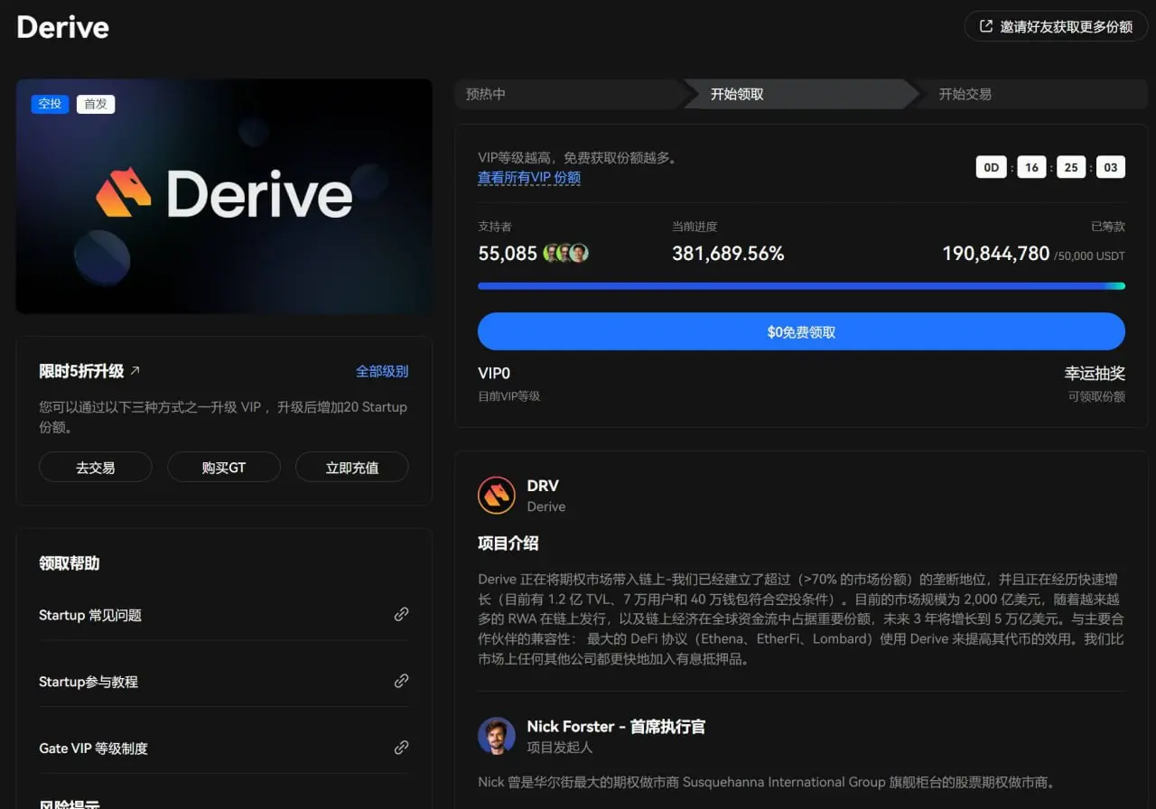Click the countdown days box 0D
The height and width of the screenshot is (809, 1156).
(991, 167)
